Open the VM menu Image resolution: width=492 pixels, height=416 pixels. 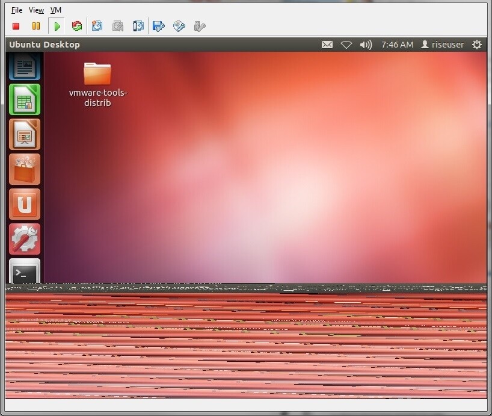56,10
